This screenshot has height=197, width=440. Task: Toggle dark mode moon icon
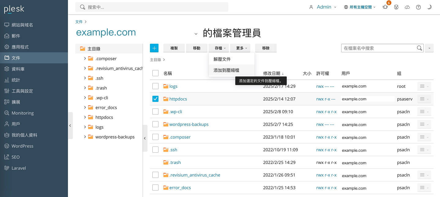point(429,7)
